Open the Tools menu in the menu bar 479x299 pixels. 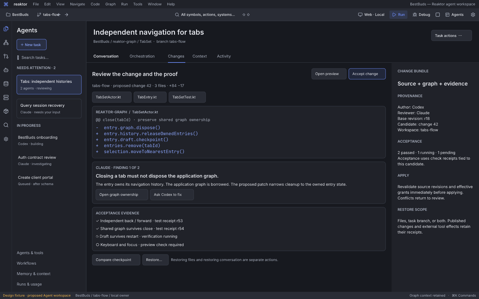[x=138, y=4]
